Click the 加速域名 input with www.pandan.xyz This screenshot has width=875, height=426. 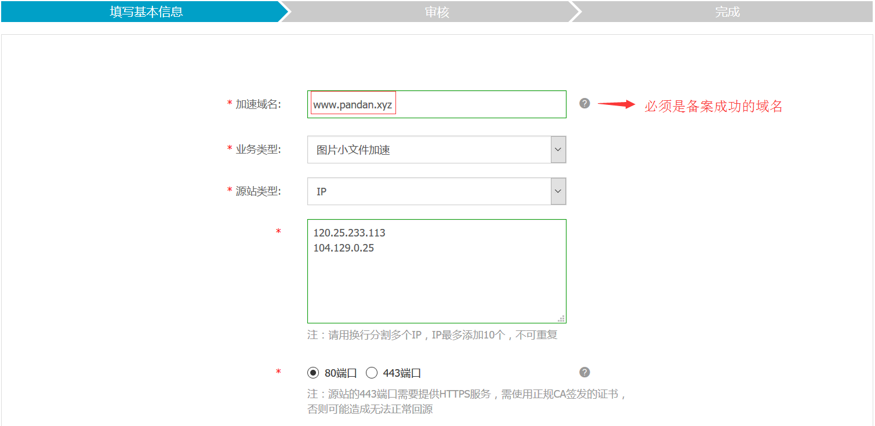437,104
